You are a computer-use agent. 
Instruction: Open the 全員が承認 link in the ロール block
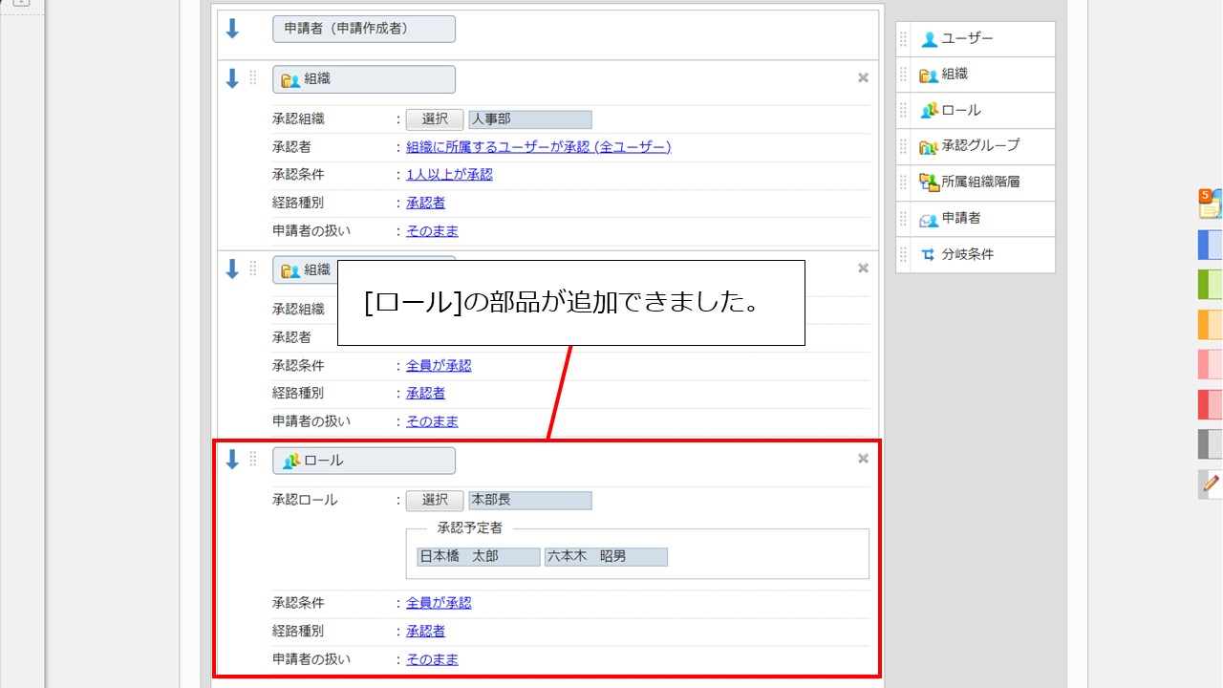(x=439, y=602)
